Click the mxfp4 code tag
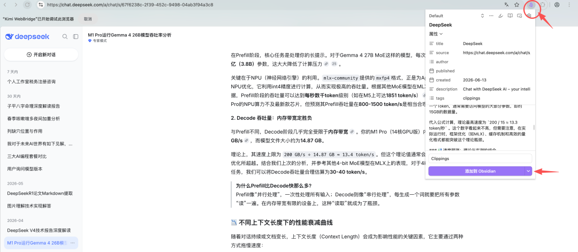Screen dimensions: 578x252 (383, 78)
